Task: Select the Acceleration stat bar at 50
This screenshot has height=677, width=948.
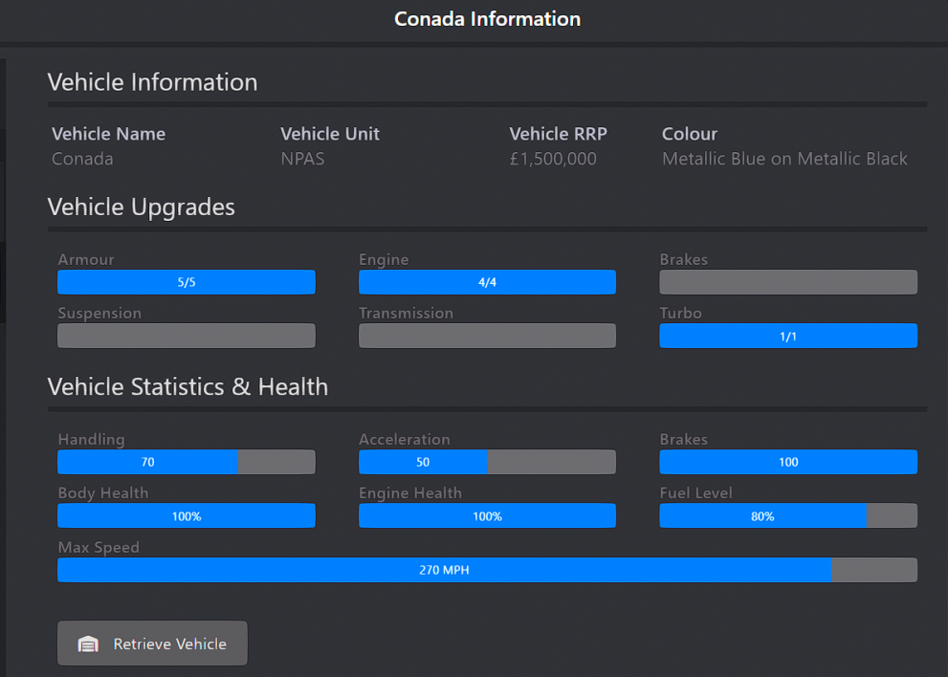Action: (487, 462)
